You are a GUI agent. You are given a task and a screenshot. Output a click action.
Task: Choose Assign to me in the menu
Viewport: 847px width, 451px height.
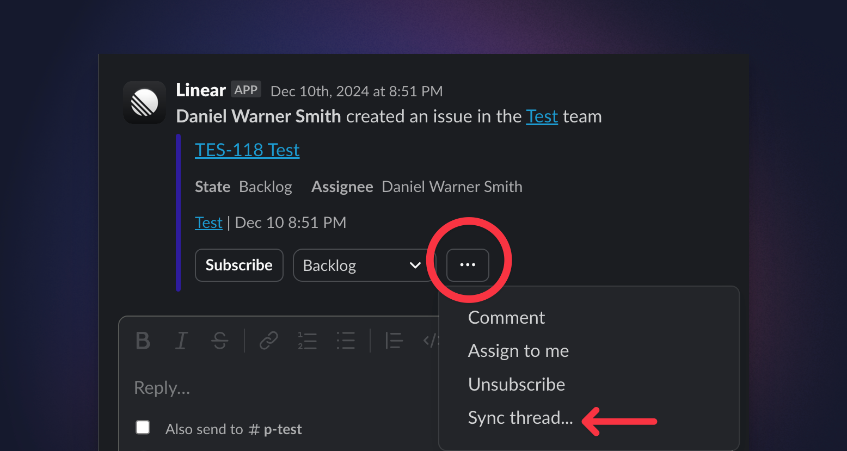click(x=518, y=351)
